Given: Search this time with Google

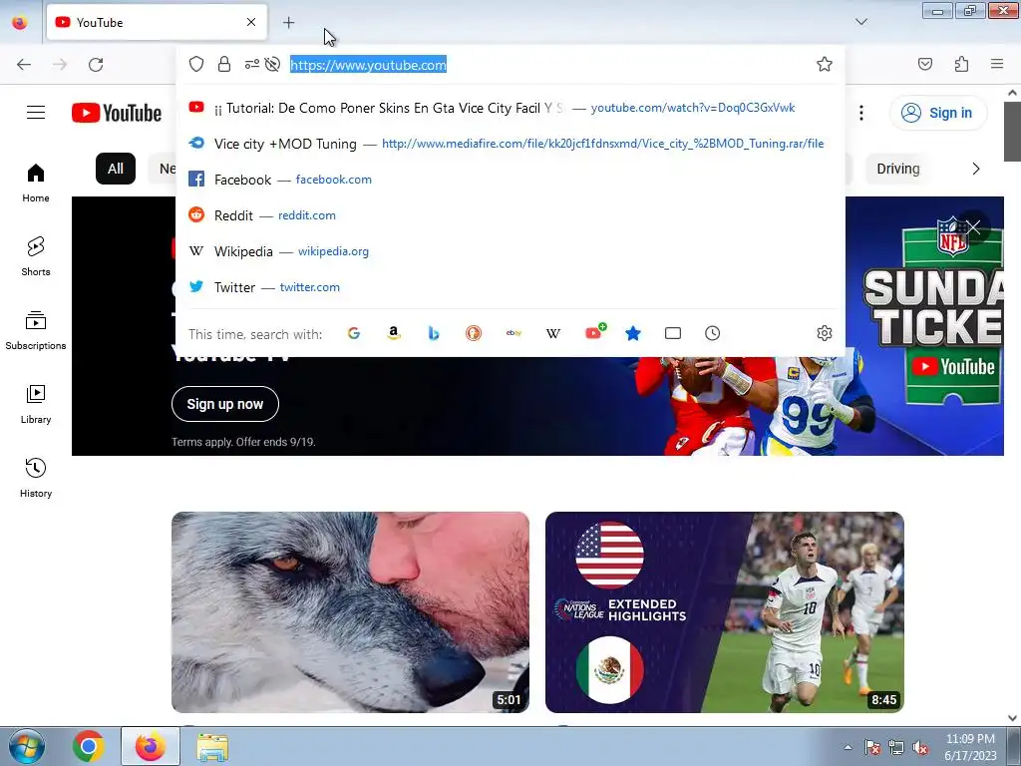Looking at the screenshot, I should click(x=354, y=333).
